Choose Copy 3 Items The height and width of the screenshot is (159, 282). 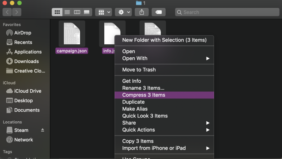(x=164, y=141)
